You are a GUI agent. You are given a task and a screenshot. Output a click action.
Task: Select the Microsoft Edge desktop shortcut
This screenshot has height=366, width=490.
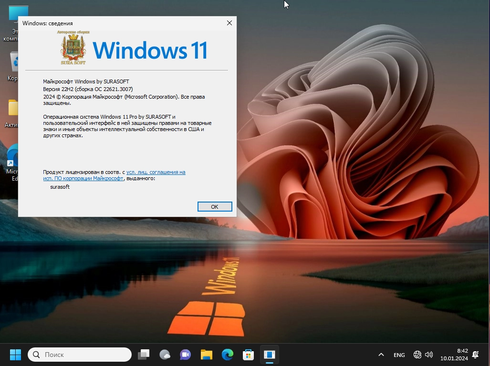click(x=12, y=163)
